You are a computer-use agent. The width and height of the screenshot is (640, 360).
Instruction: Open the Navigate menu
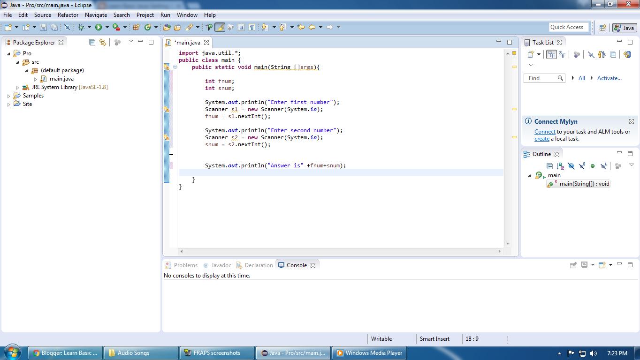point(96,15)
